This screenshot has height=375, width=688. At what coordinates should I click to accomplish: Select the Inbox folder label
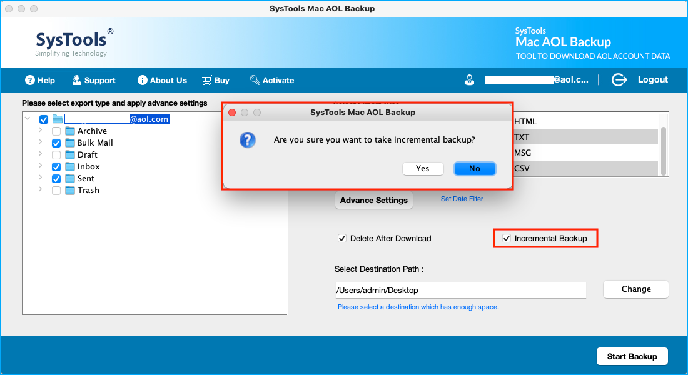coord(89,166)
